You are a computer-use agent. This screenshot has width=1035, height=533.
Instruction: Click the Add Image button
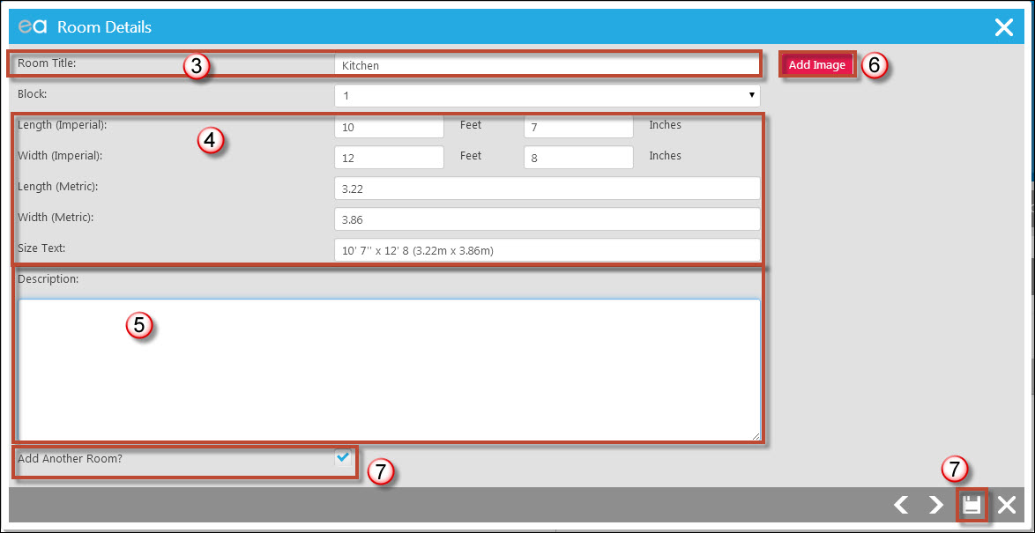click(817, 64)
